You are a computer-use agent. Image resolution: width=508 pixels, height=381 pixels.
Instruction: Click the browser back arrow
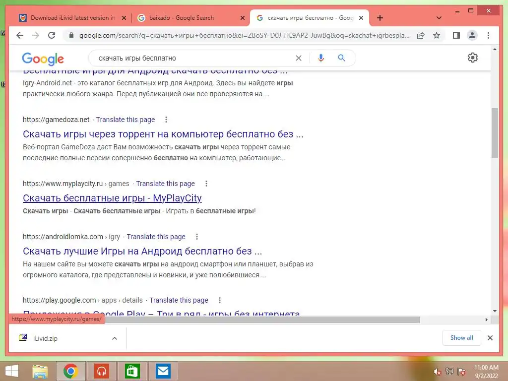coord(20,35)
